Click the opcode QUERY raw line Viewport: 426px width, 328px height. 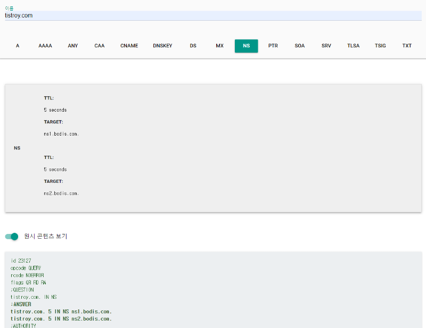coord(26,268)
